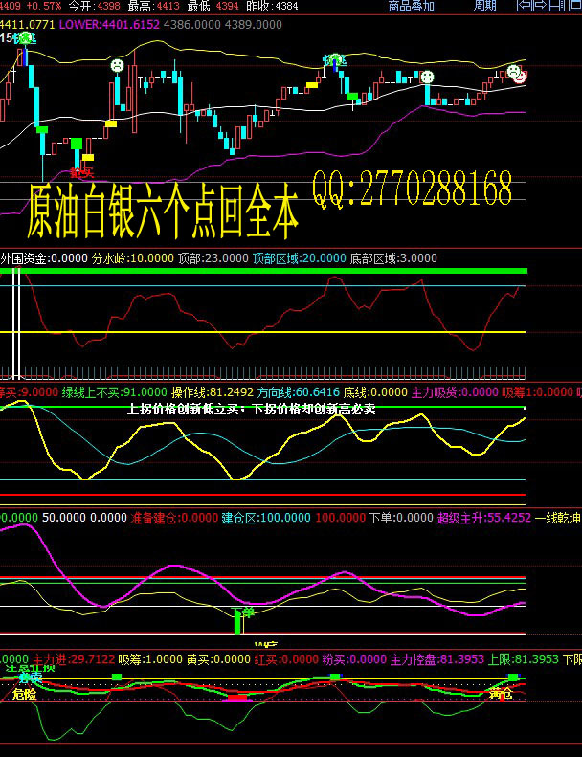Click the red 抄买 signal label
Viewport: 582px width, 757px height.
[81, 173]
